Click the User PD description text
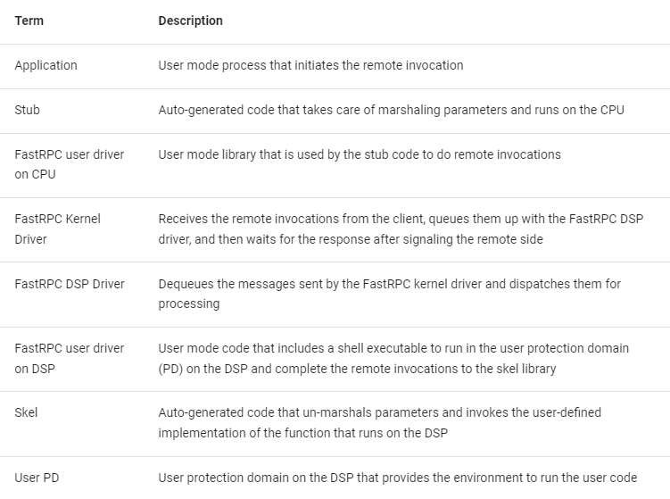This screenshot has height=499, width=670. [x=397, y=478]
